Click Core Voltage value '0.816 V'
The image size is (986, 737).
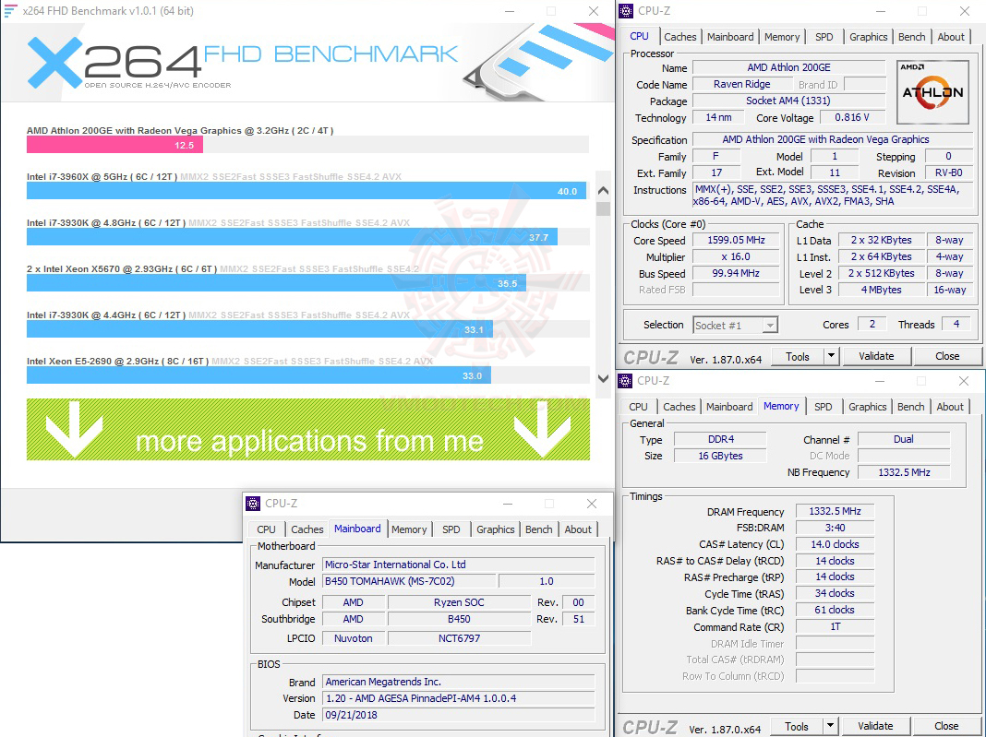tap(851, 117)
